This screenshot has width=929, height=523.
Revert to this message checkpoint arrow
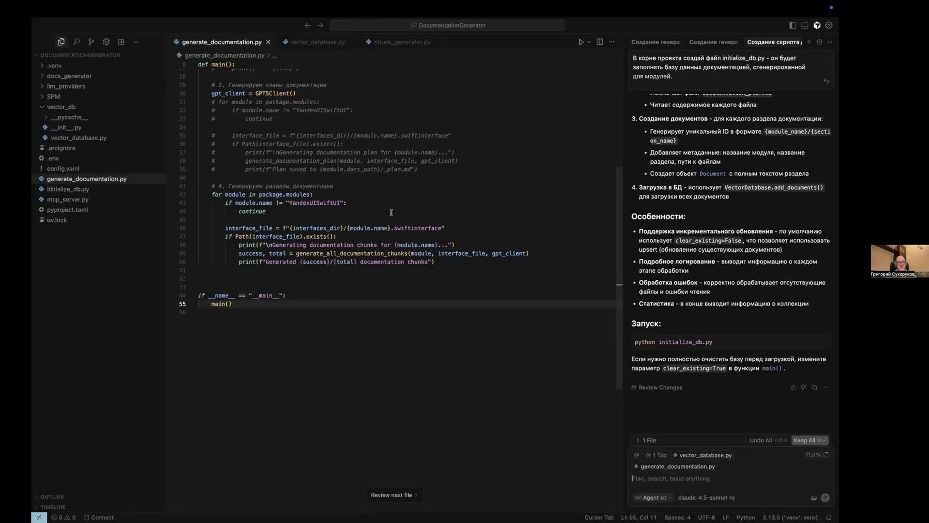tap(826, 81)
